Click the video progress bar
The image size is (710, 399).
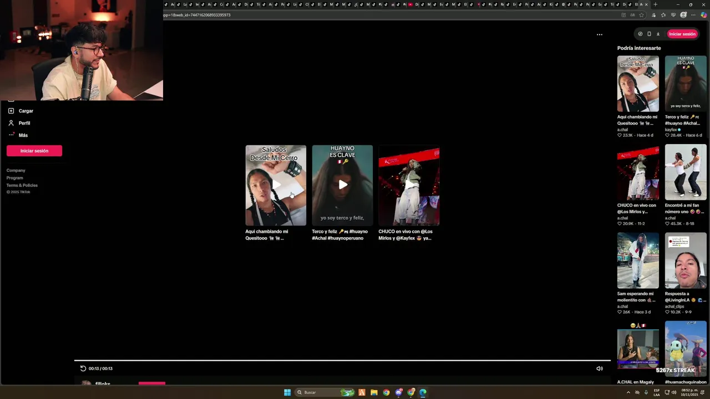click(x=342, y=360)
